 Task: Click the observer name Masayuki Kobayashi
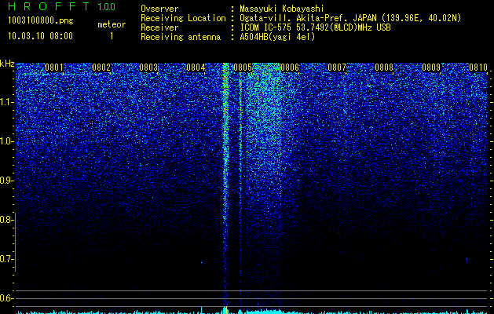(281, 9)
